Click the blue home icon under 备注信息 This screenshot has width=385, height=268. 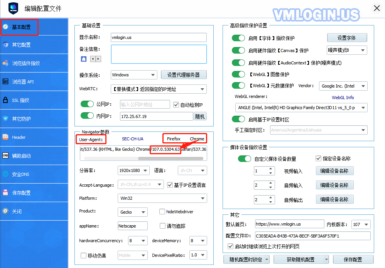click(84, 59)
